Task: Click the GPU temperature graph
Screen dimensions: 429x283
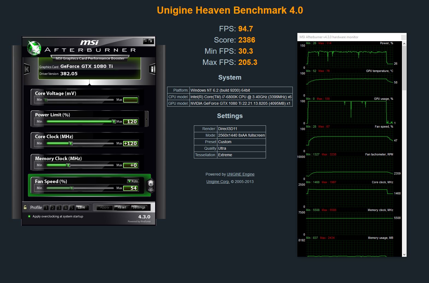Action: (x=350, y=84)
